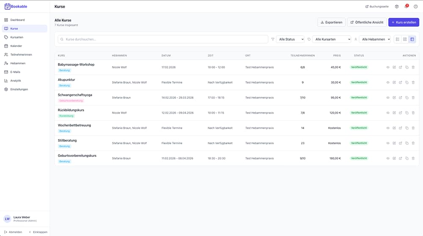This screenshot has height=236, width=423.
Task: Delete the Geburtsvorbereitungskurs
Action: click(x=413, y=158)
